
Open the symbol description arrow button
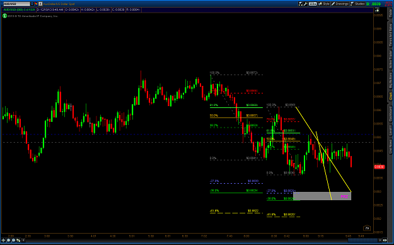click(40, 4)
